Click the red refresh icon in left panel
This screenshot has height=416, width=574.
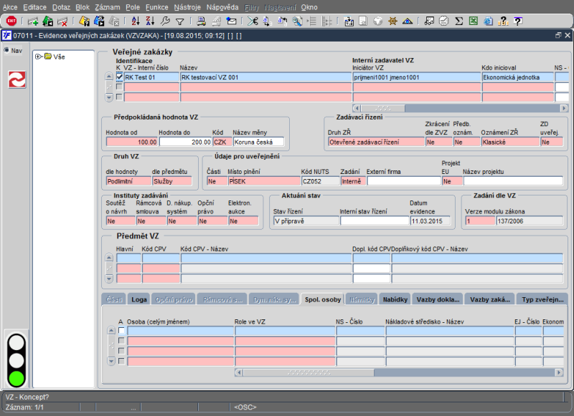pos(16,79)
